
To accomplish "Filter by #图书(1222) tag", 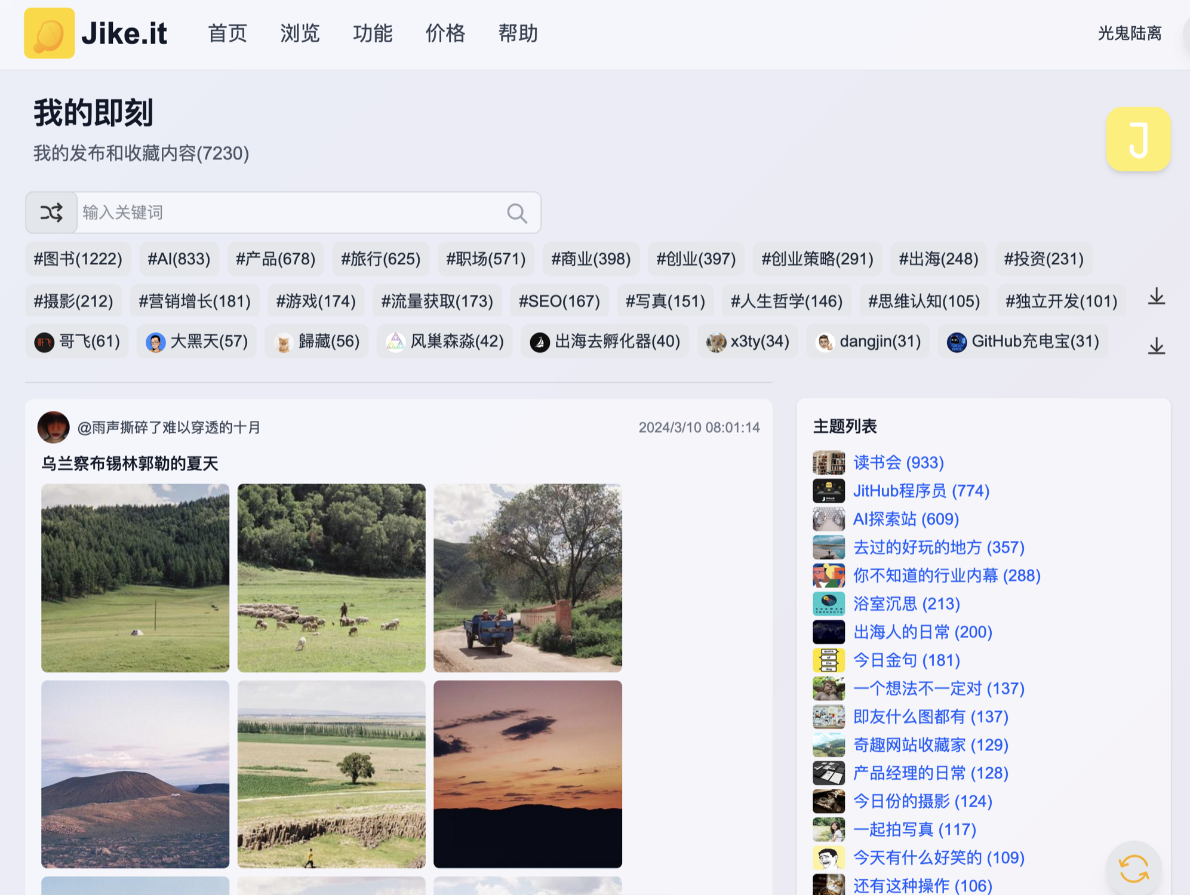I will pyautogui.click(x=78, y=259).
